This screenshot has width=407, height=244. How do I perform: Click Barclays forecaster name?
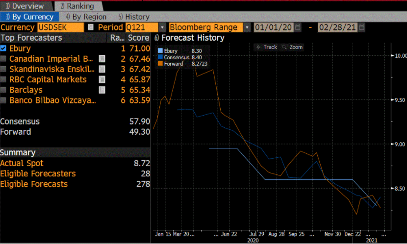point(26,90)
